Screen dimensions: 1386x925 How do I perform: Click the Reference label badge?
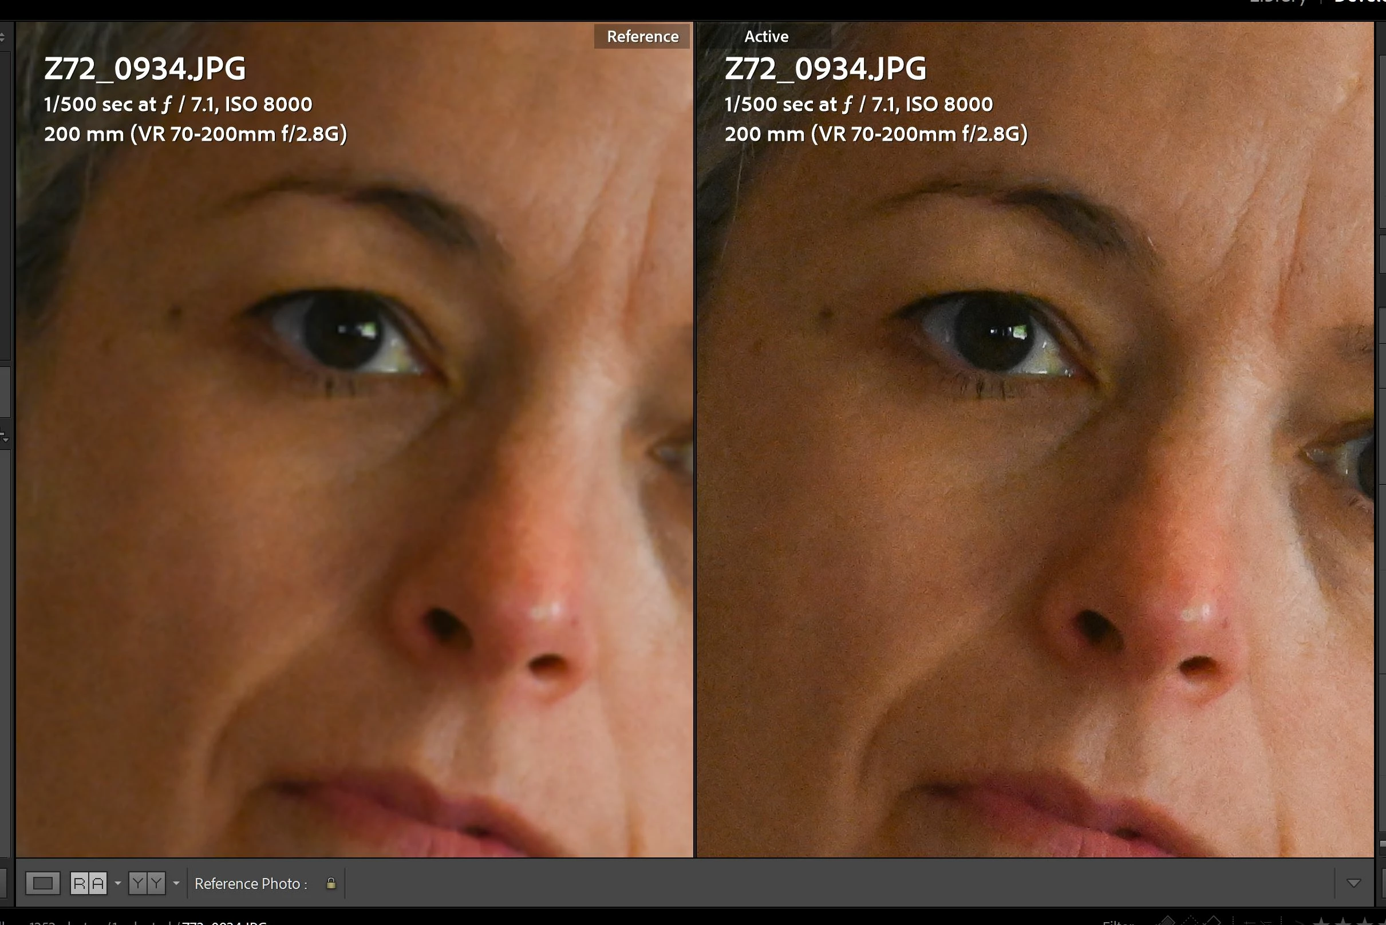642,37
